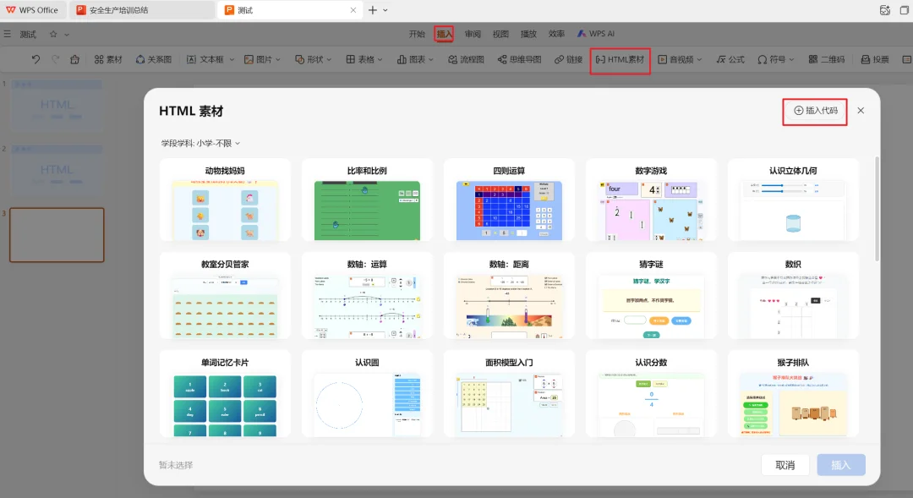Switch to the 审阅 ribbon tab
Image resolution: width=913 pixels, height=498 pixels.
(473, 34)
